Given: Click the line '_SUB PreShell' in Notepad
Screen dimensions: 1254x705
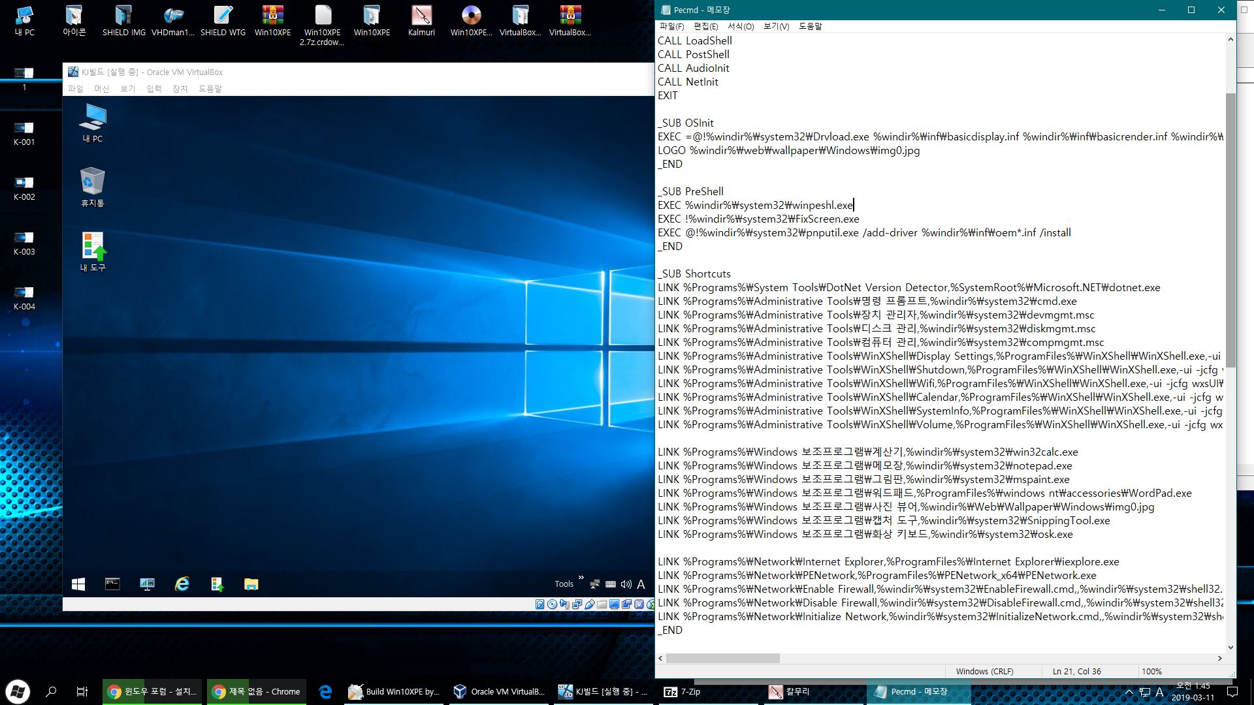Looking at the screenshot, I should click(x=690, y=191).
